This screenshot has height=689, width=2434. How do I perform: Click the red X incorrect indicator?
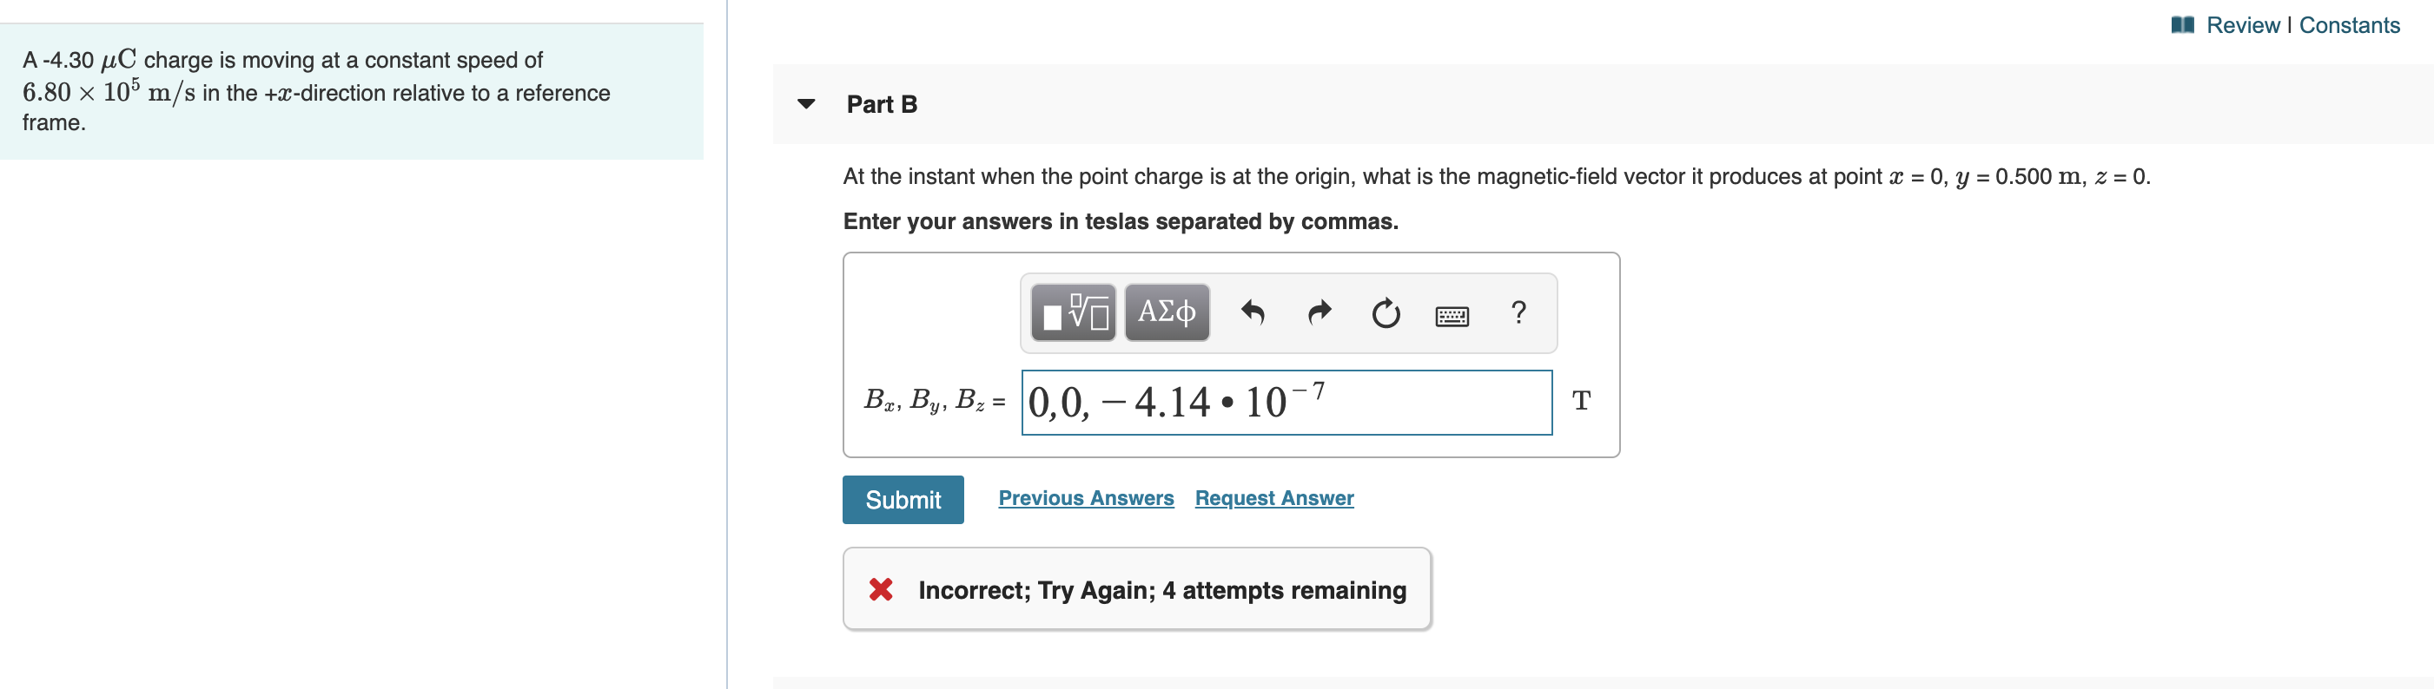(x=880, y=589)
